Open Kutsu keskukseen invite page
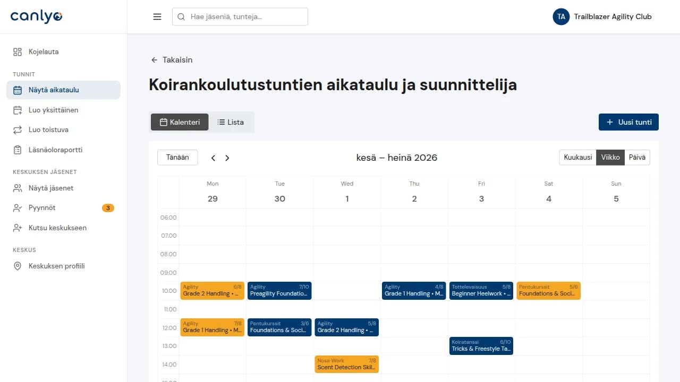 pyautogui.click(x=63, y=228)
